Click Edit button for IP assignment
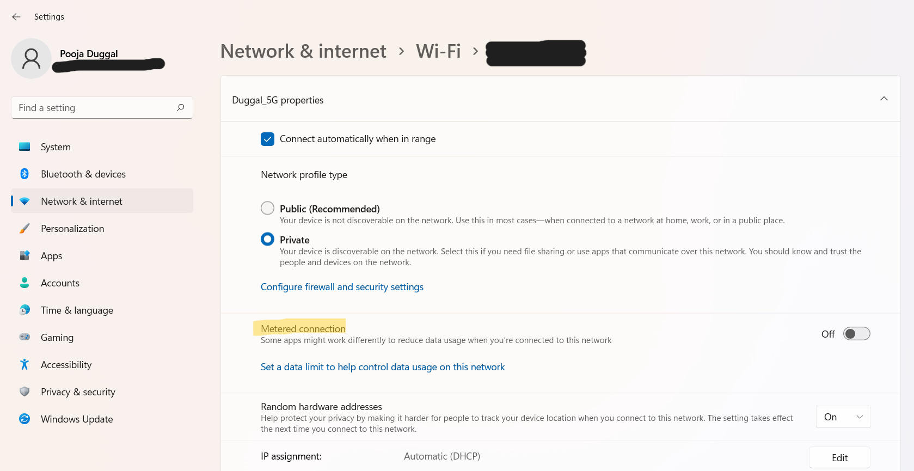This screenshot has width=914, height=471. click(x=839, y=458)
